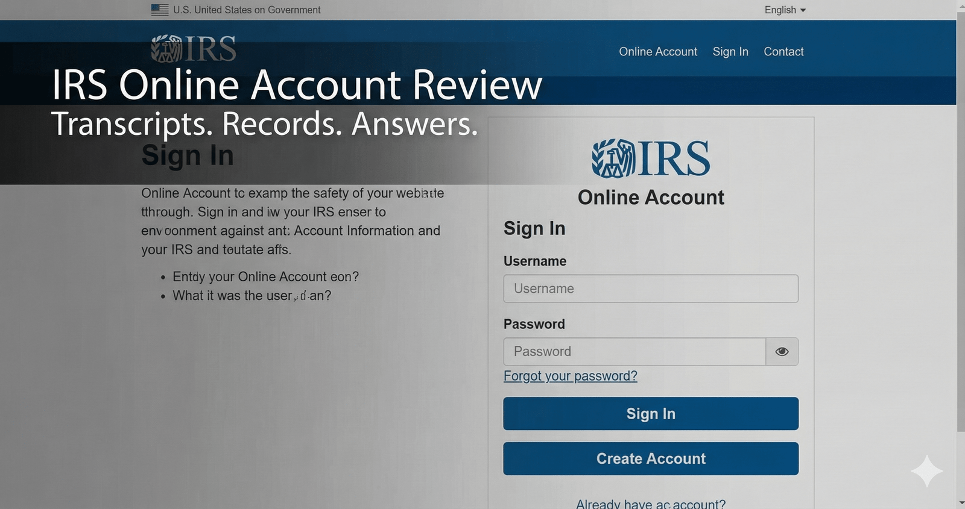Follow the Forgot your password link

click(571, 376)
